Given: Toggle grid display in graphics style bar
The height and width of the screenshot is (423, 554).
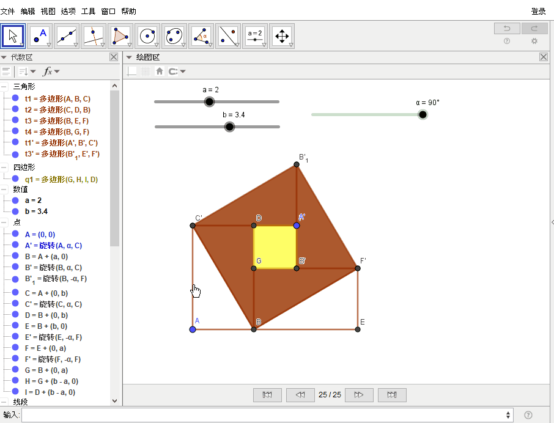Looking at the screenshot, I should tap(146, 72).
